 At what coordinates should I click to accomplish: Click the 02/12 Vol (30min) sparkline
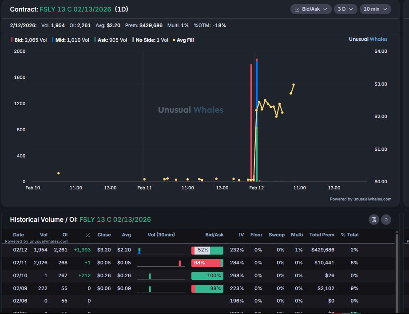pyautogui.click(x=161, y=250)
